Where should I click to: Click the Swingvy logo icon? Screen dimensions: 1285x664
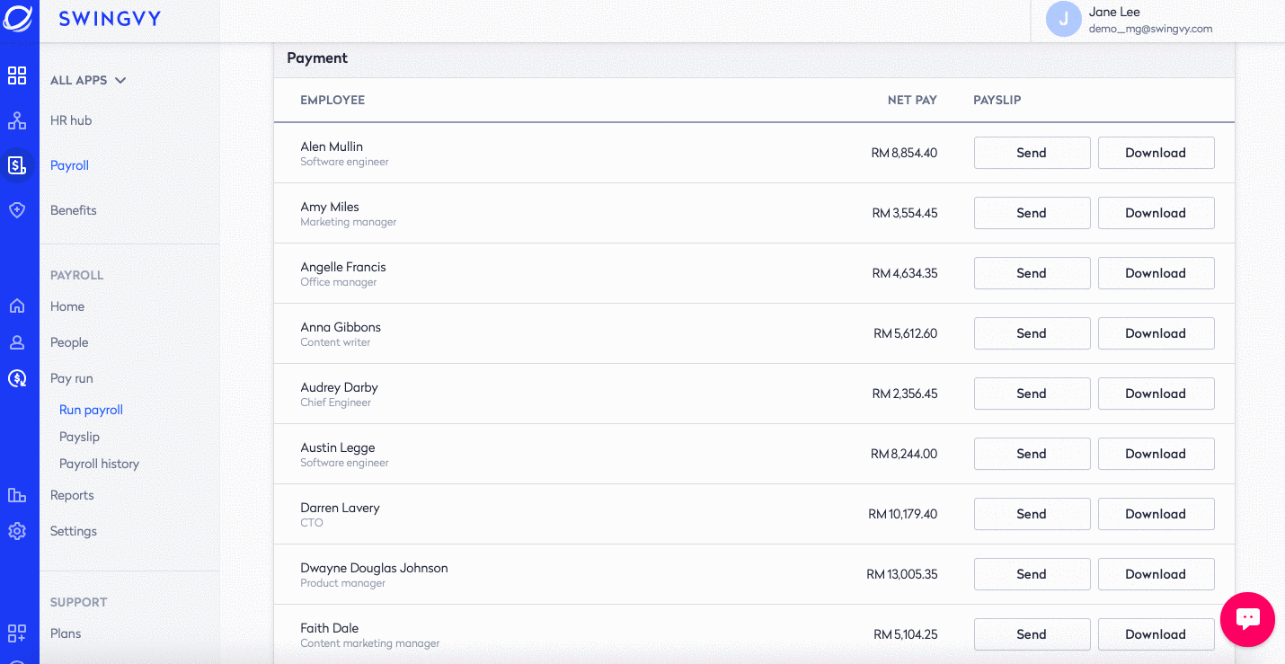click(17, 18)
